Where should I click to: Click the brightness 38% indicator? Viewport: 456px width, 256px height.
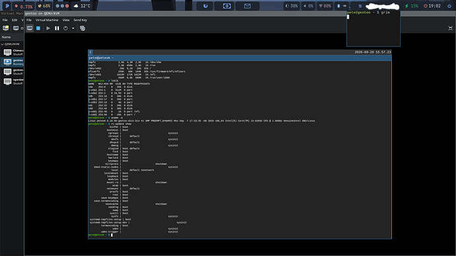coord(291,6)
